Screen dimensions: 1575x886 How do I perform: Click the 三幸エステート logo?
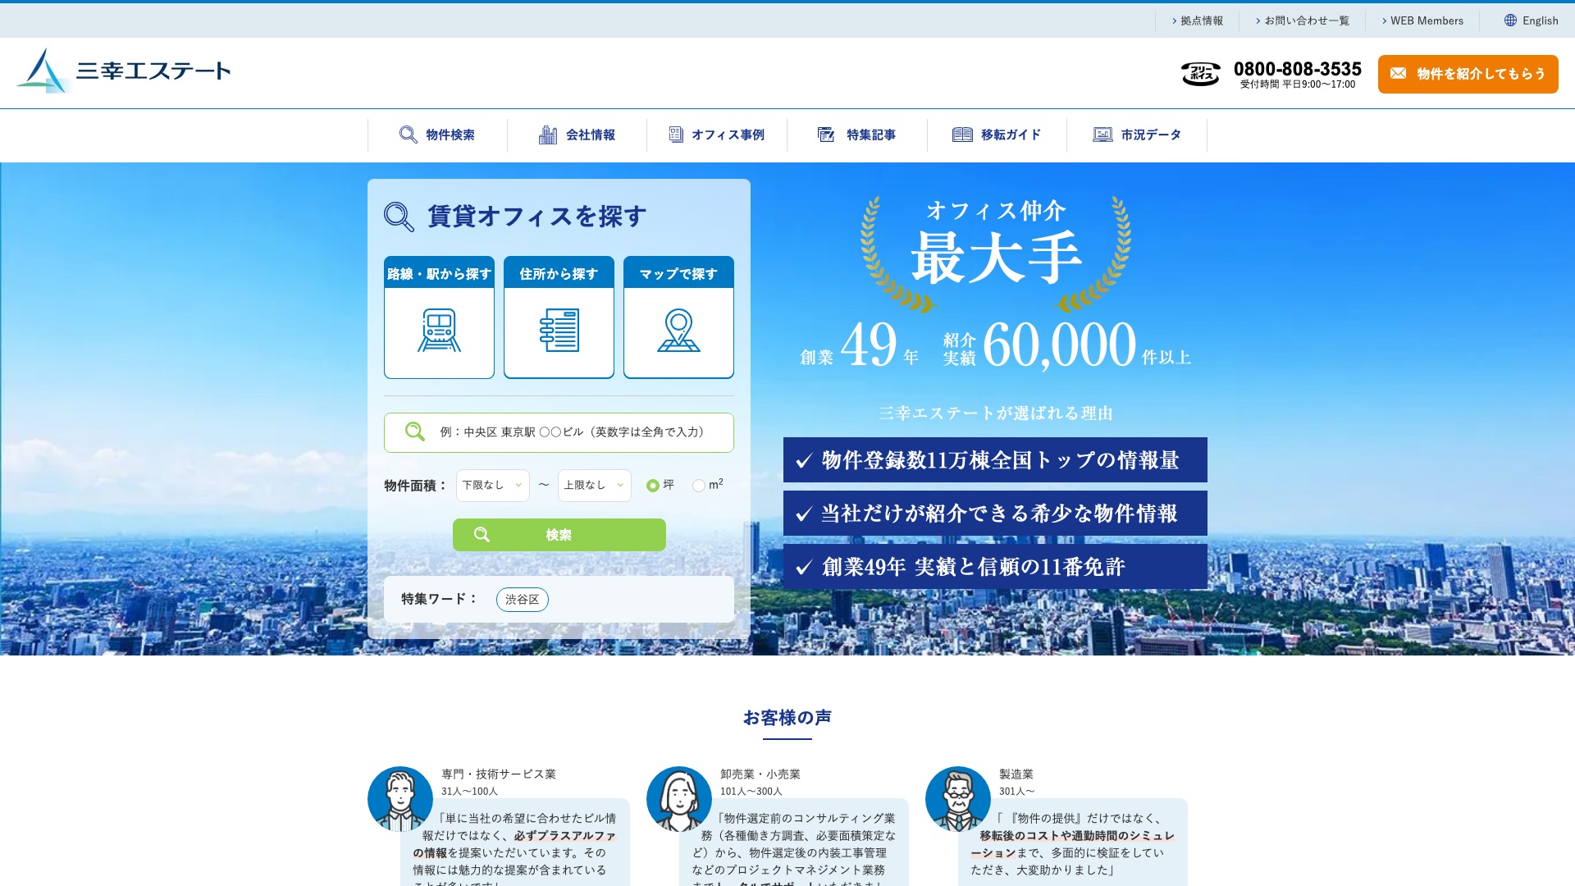pos(124,71)
